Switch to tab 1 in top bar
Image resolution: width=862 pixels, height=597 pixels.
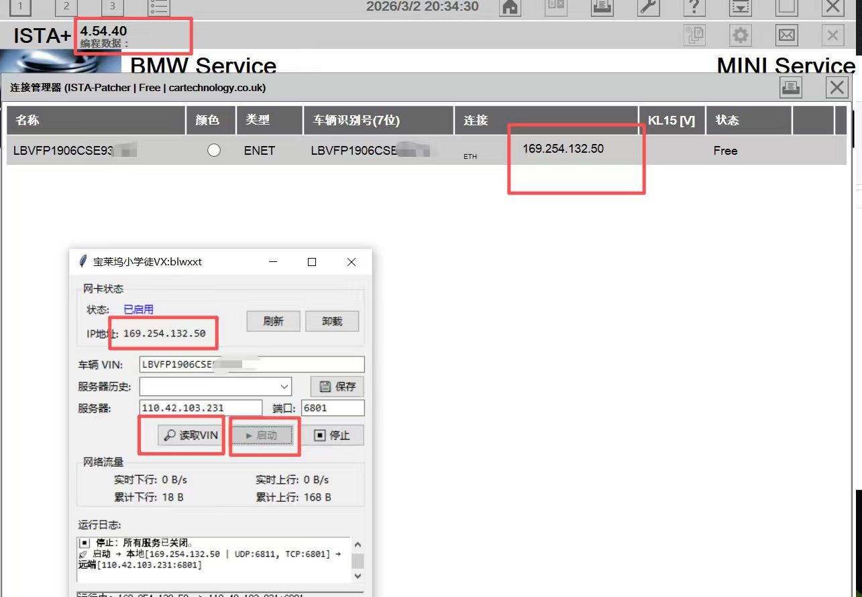point(20,7)
